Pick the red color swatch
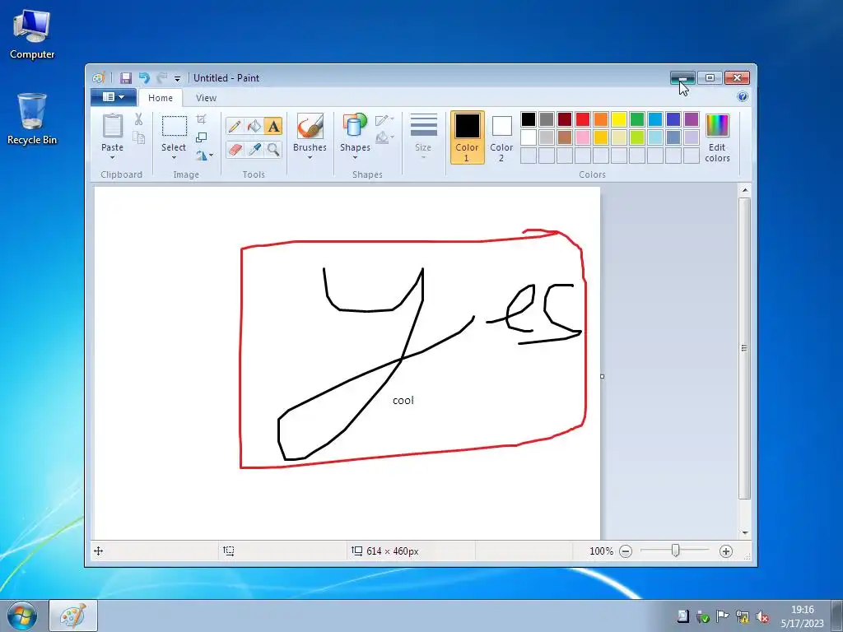The width and height of the screenshot is (843, 632). coord(583,119)
